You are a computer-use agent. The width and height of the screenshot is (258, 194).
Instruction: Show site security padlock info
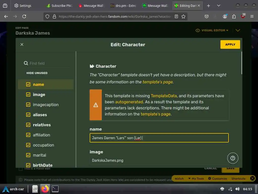[54, 16]
